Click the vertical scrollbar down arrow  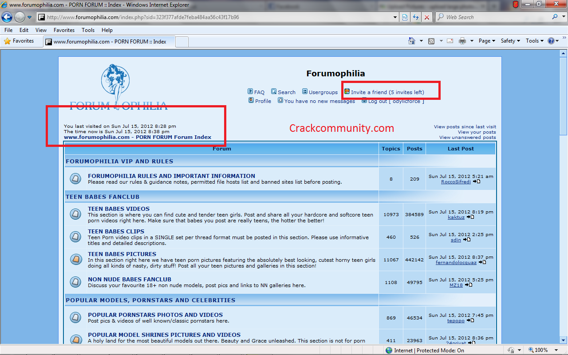point(564,340)
